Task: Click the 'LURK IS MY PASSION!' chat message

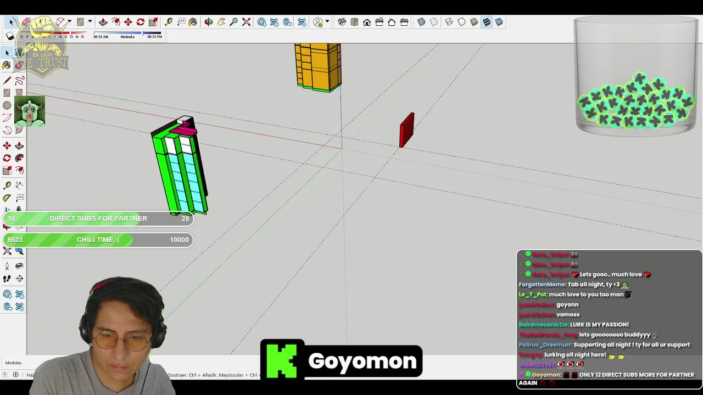Action: 599,325
